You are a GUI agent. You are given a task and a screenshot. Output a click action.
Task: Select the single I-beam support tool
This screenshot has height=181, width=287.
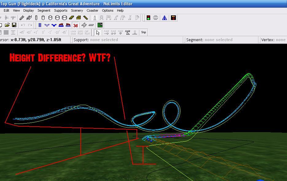[x=22, y=18]
